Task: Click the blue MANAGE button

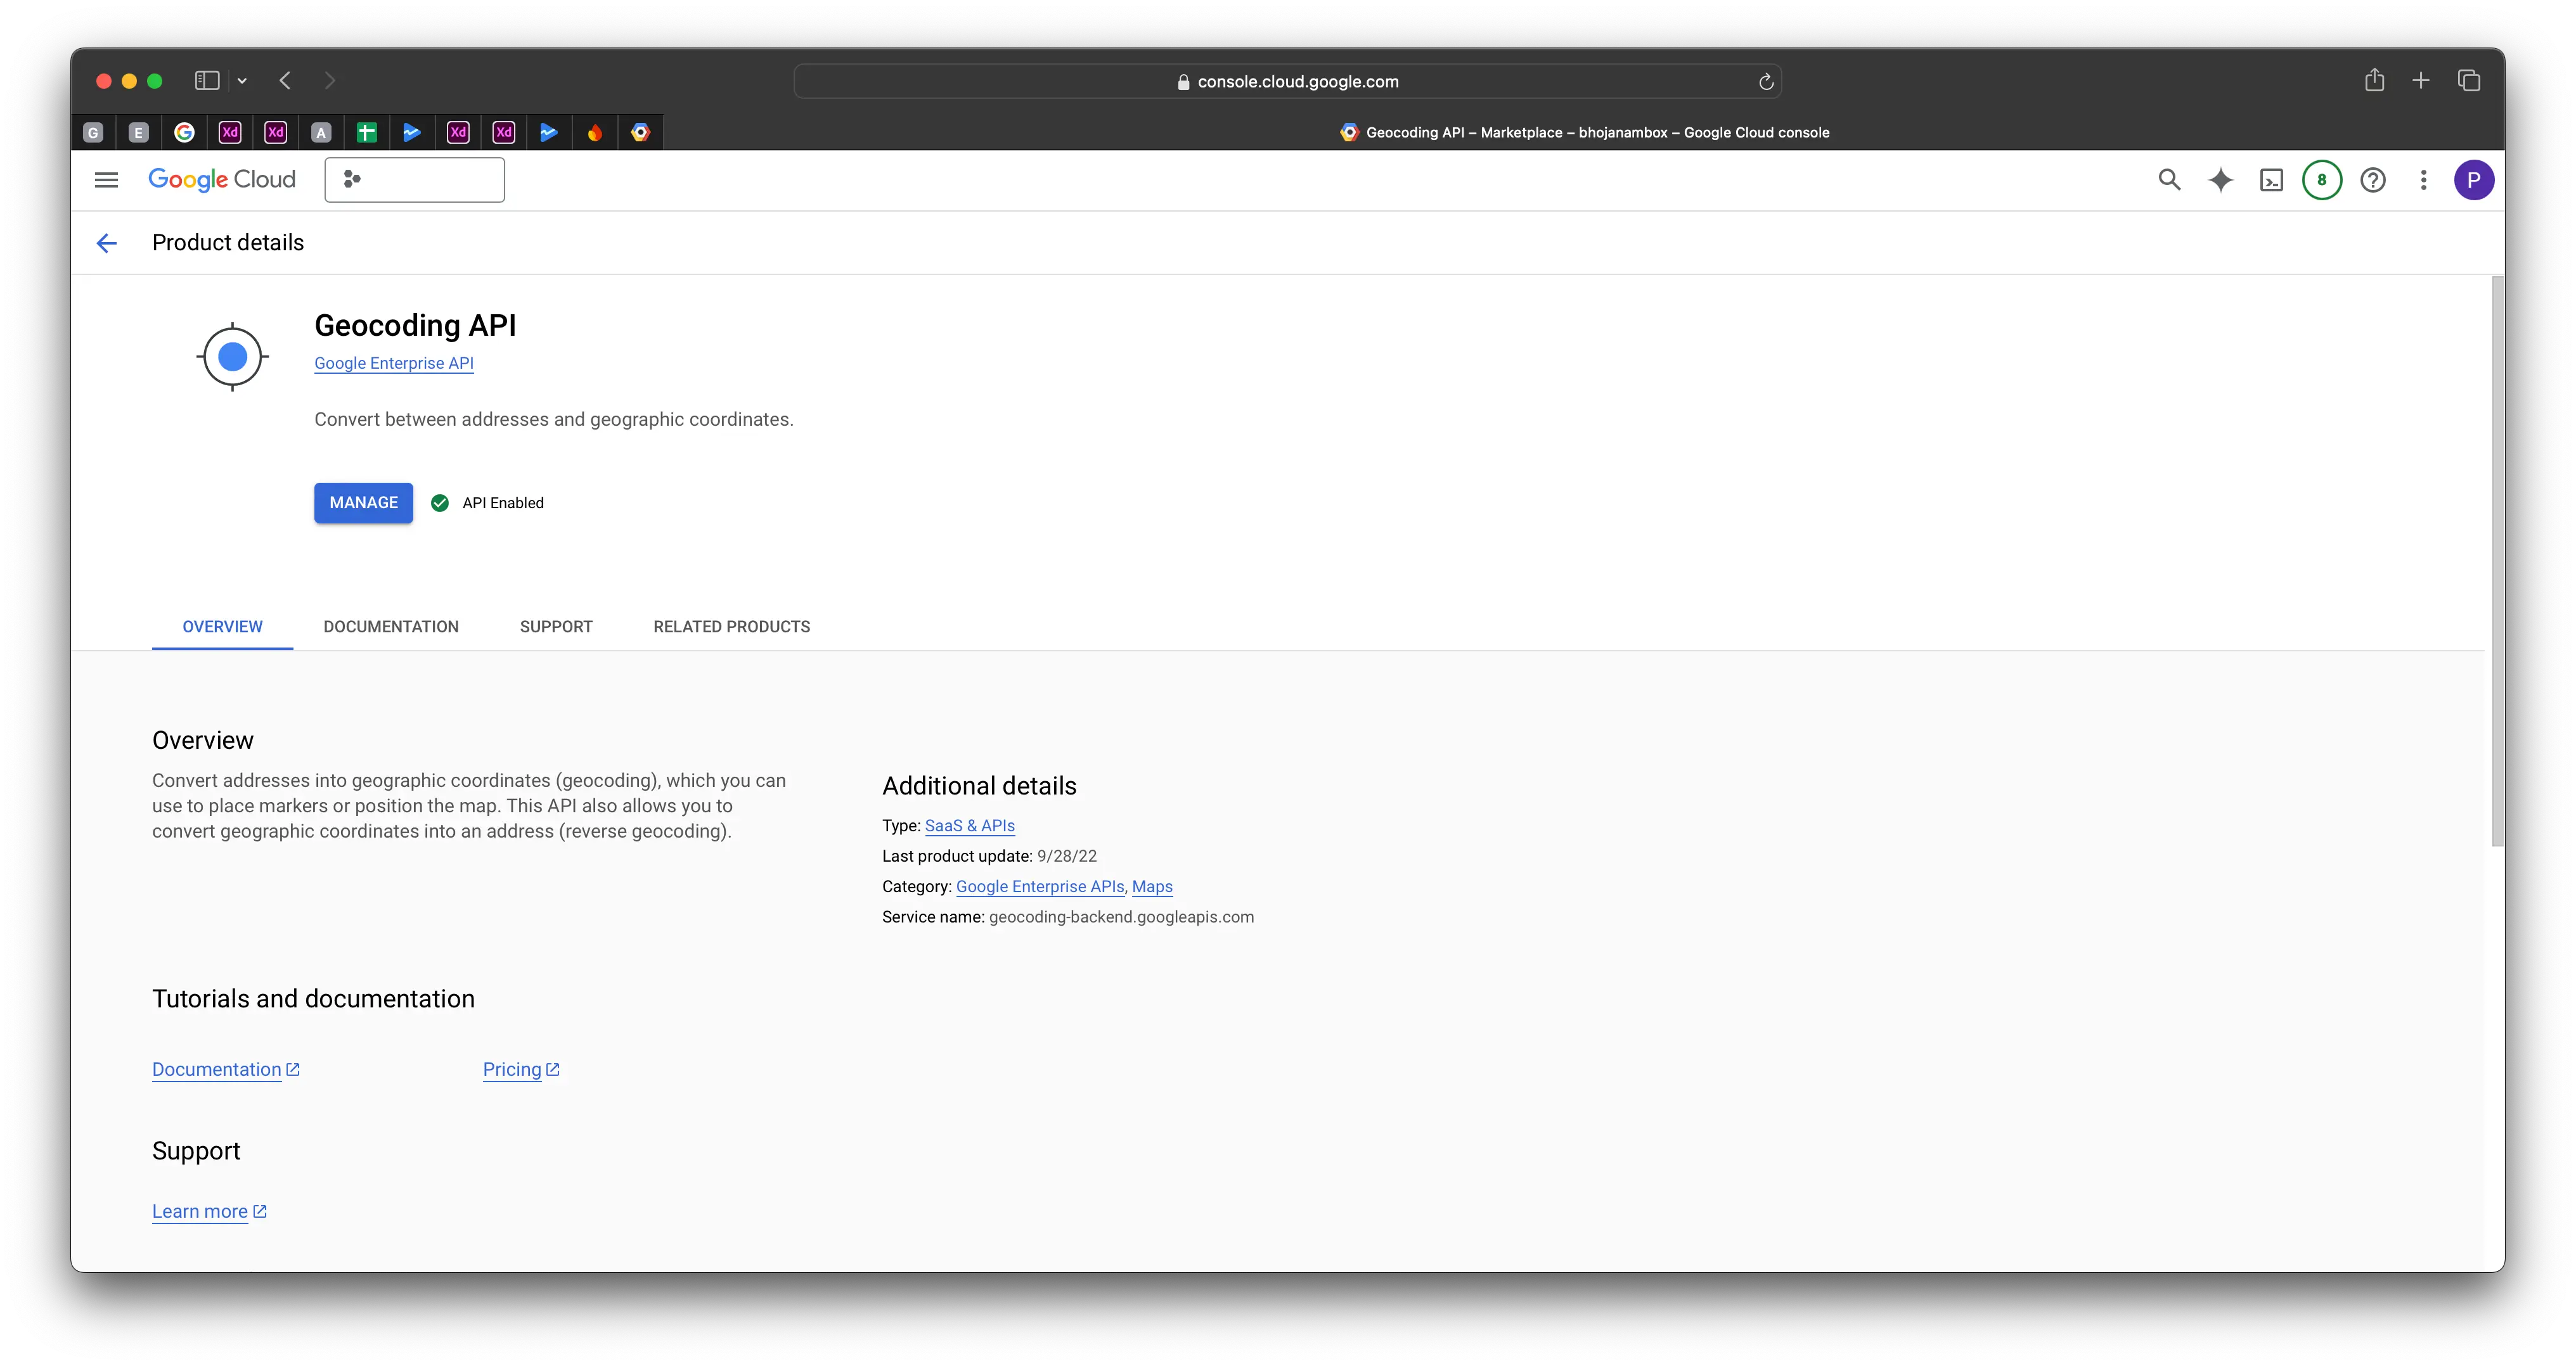Action: (x=363, y=502)
